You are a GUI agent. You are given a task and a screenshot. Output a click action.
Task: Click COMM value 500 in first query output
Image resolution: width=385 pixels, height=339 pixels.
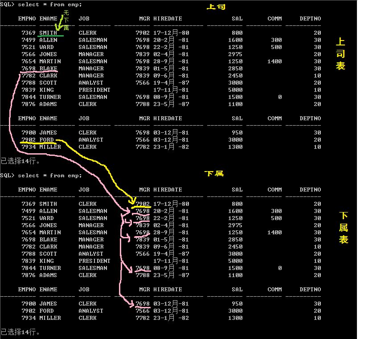(276, 47)
